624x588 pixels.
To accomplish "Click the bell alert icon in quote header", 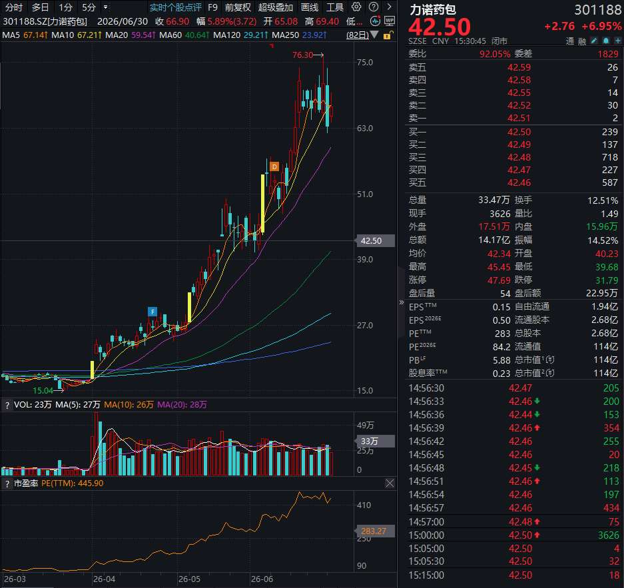I will (x=606, y=41).
